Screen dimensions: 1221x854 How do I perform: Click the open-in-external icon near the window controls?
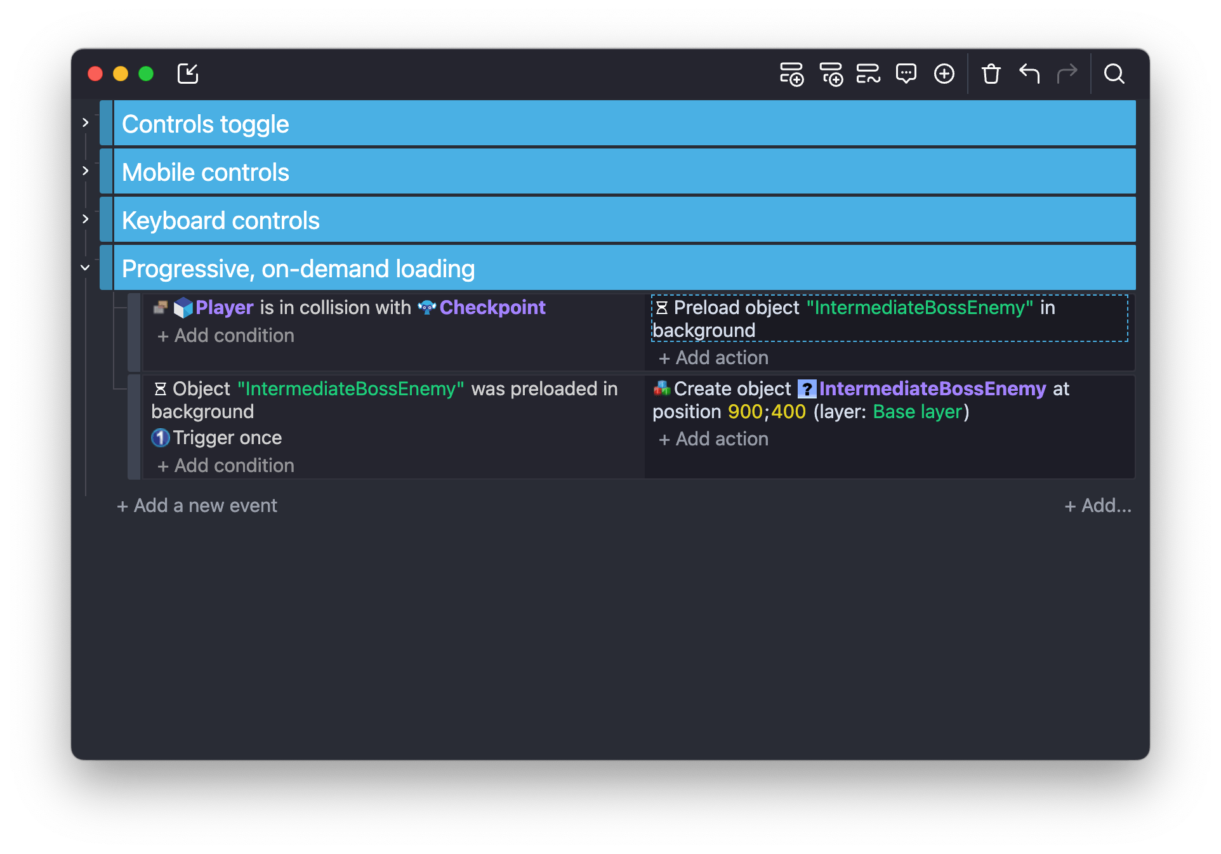[188, 74]
